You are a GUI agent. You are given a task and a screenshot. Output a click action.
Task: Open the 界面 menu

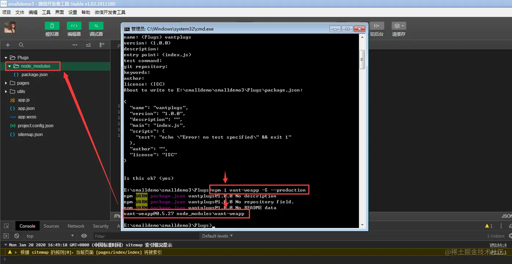tap(59, 12)
